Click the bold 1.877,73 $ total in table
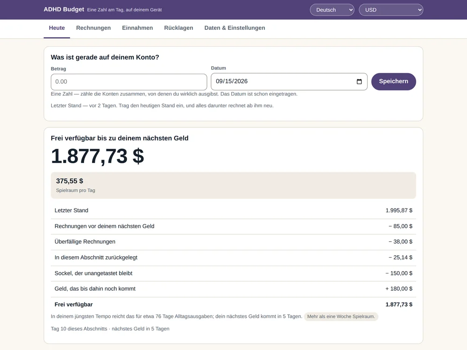The width and height of the screenshot is (467, 350). pos(399,304)
